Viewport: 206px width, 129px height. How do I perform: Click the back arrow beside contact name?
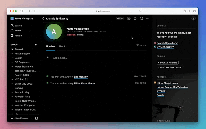(x=43, y=19)
